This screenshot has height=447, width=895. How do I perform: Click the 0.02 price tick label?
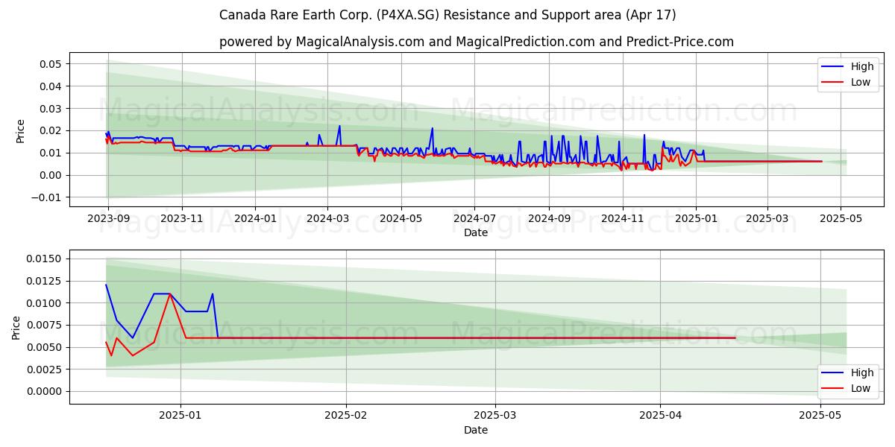[x=51, y=131]
